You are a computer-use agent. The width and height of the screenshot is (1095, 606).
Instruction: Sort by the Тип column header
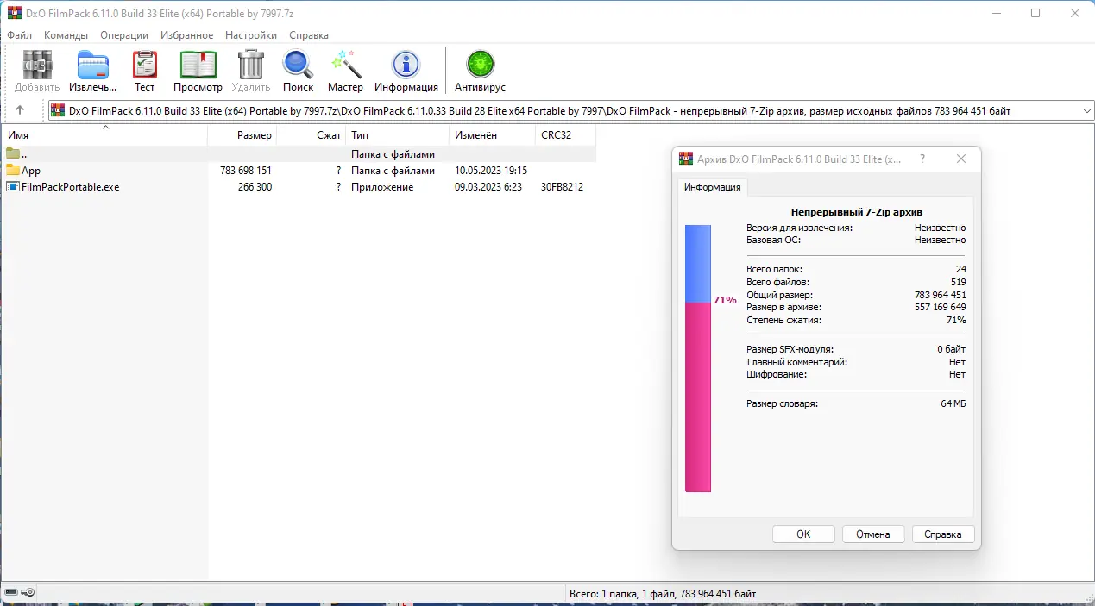pyautogui.click(x=398, y=135)
